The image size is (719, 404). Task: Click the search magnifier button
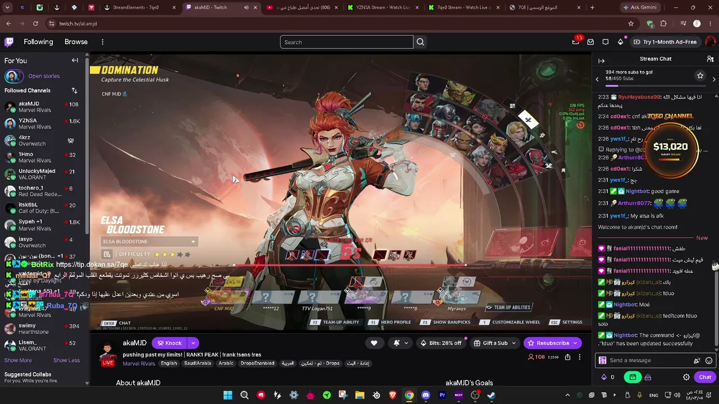point(420,42)
